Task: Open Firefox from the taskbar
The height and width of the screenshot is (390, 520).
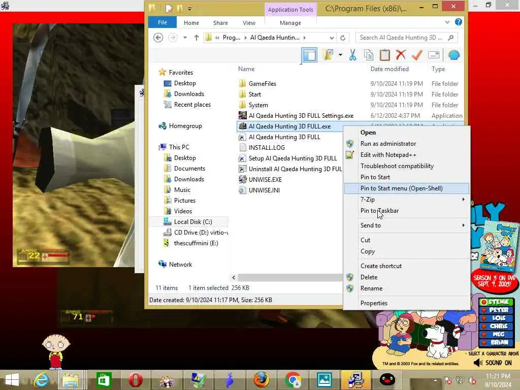Action: pyautogui.click(x=262, y=380)
